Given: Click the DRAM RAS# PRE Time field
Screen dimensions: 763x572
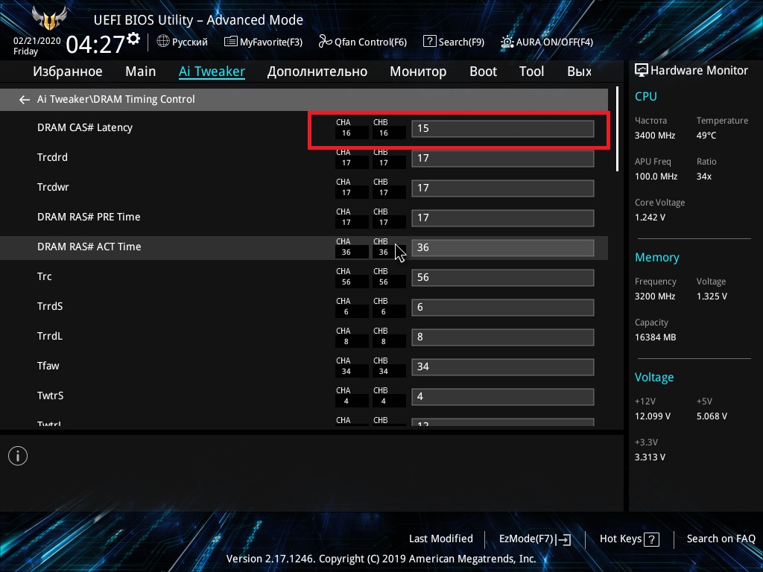Looking at the screenshot, I should click(503, 218).
